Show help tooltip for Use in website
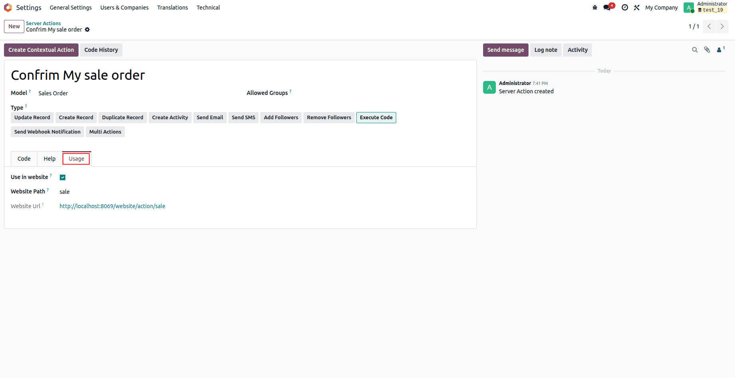Viewport: 735px width, 378px height. [x=51, y=175]
